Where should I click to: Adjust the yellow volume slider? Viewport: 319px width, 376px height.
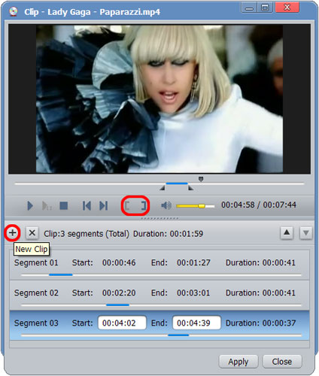tap(196, 206)
